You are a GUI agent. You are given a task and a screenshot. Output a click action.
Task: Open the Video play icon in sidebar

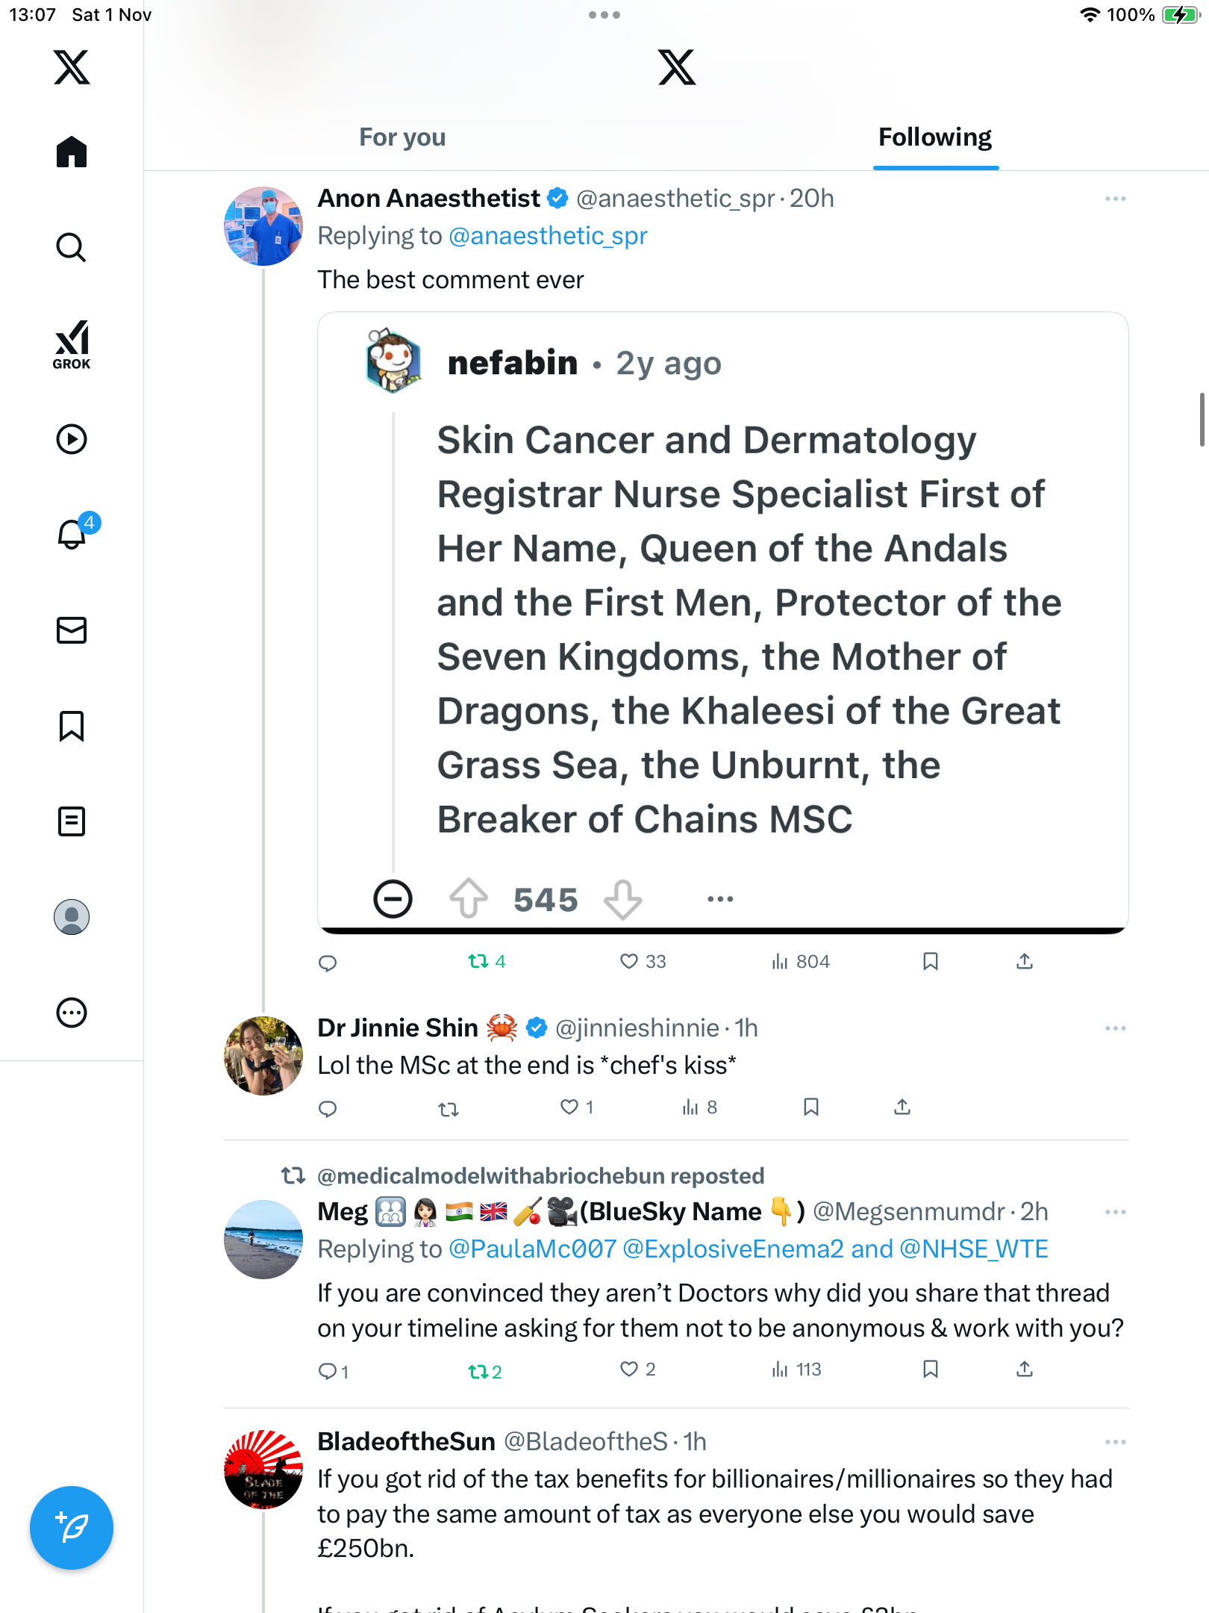tap(72, 439)
